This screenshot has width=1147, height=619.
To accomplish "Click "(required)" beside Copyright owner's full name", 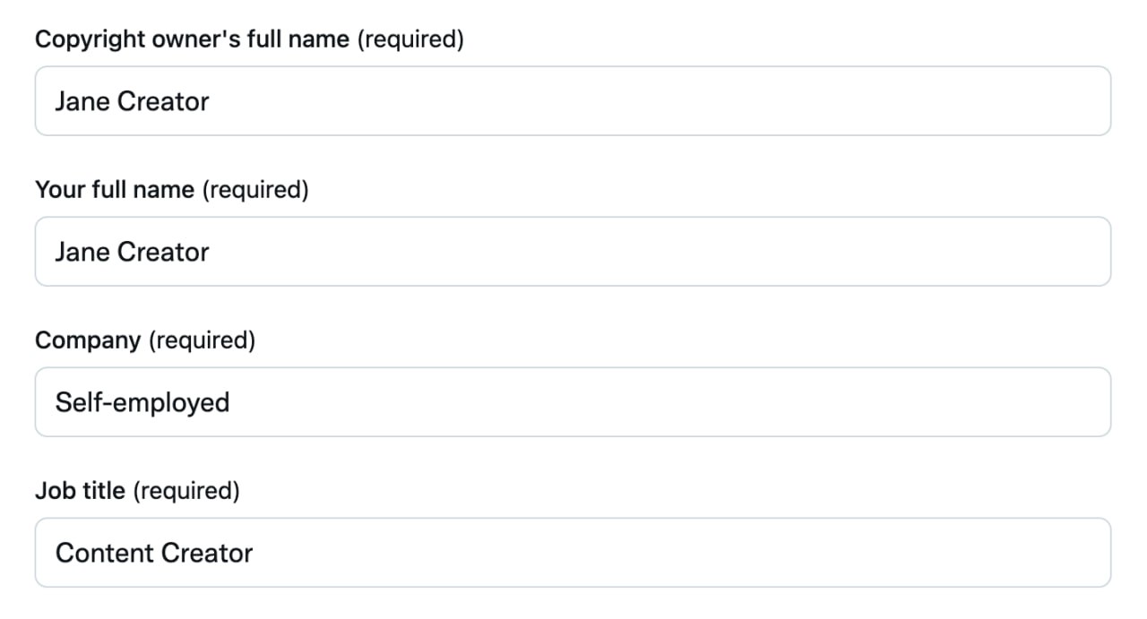I will pos(410,39).
